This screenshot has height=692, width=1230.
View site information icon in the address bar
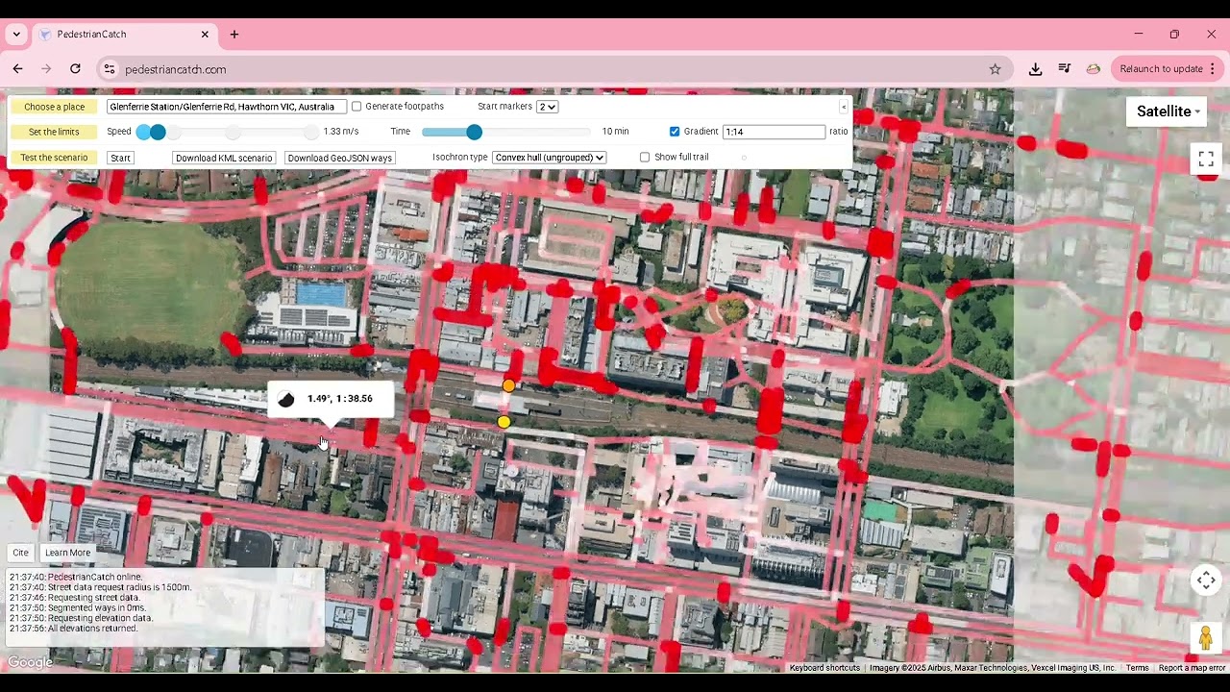point(109,69)
